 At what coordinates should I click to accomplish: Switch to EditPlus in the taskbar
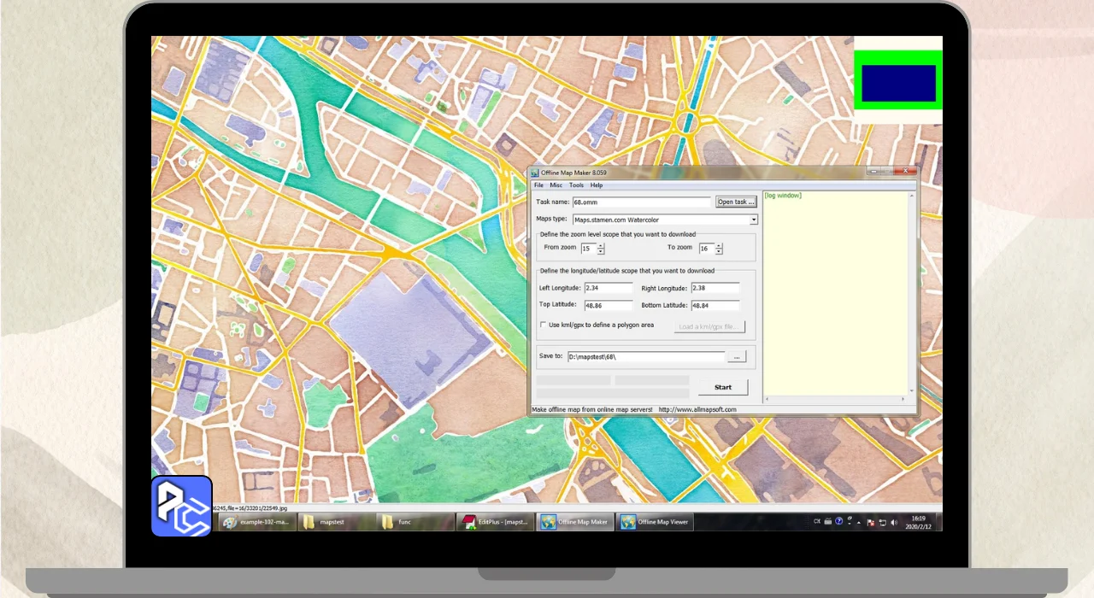click(x=494, y=522)
